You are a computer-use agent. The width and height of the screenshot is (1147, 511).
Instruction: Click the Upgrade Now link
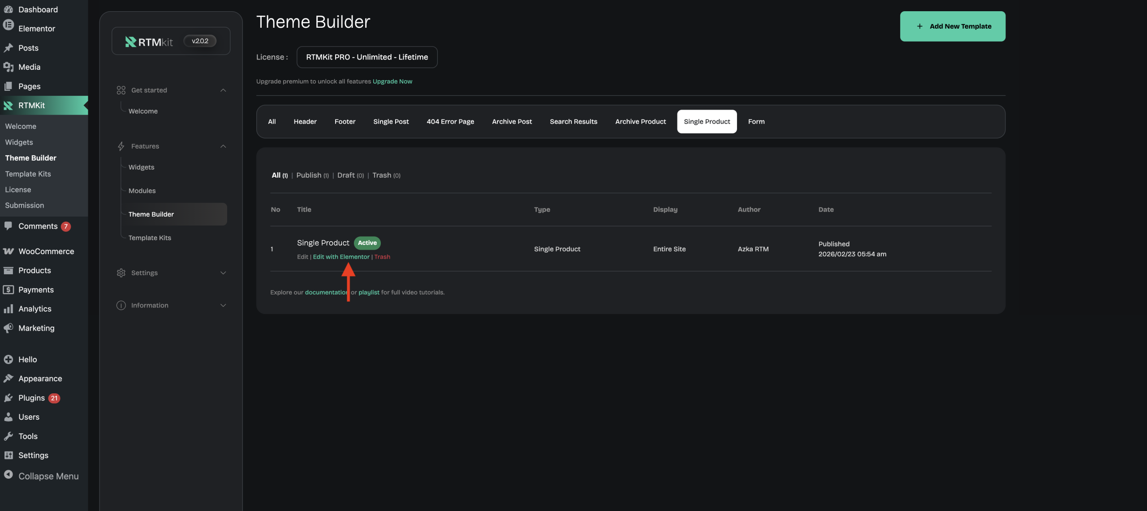pyautogui.click(x=392, y=81)
